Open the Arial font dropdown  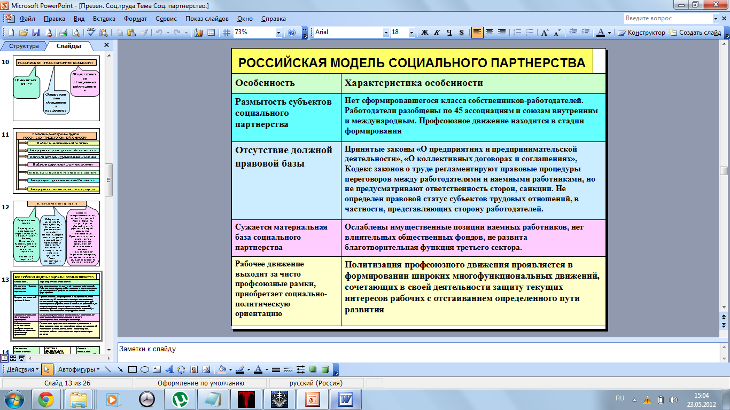386,33
